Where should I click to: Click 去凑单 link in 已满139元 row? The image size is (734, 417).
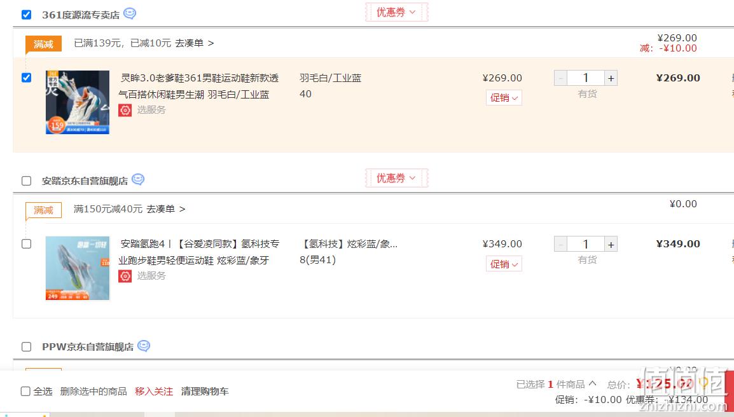194,43
